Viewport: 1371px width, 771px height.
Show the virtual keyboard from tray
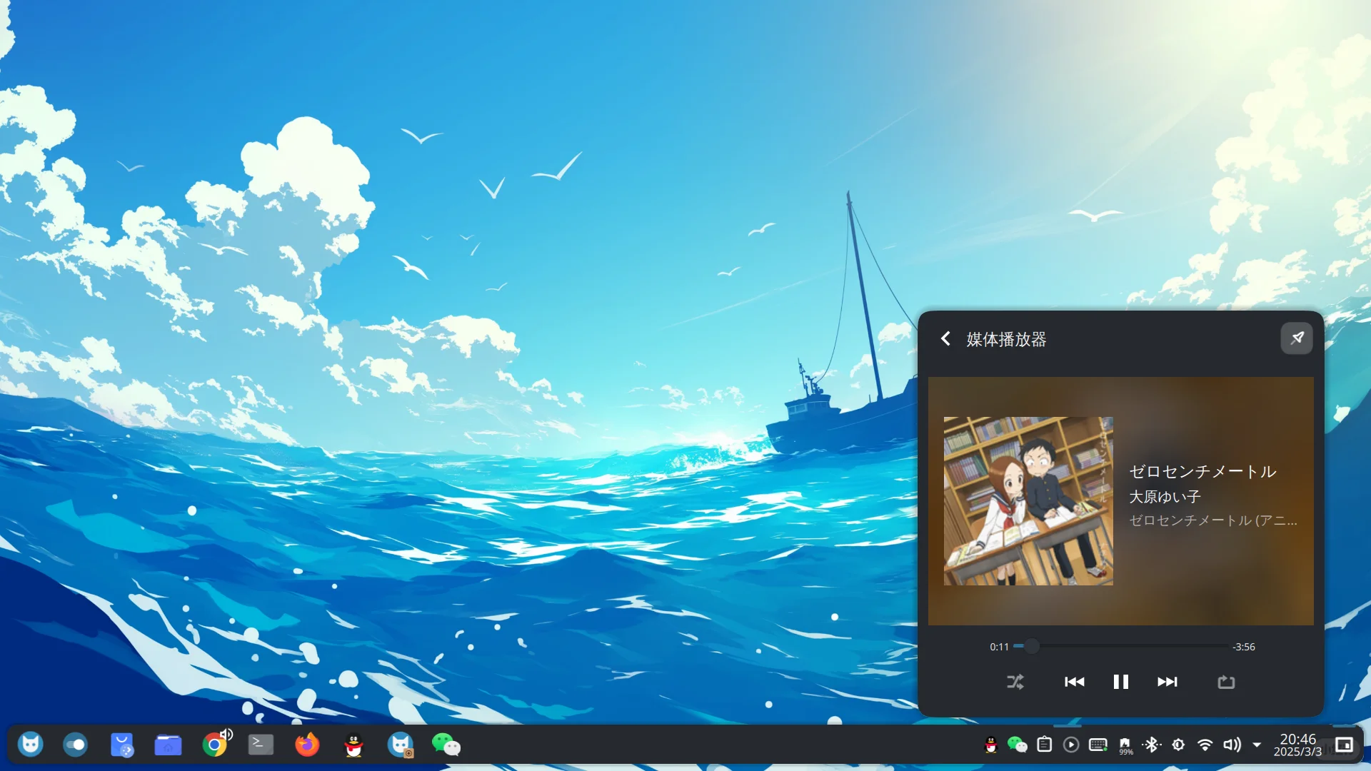1098,745
